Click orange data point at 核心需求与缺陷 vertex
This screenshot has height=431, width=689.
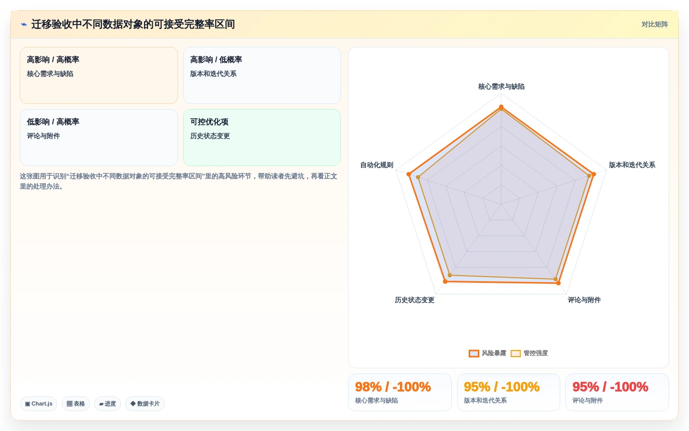pos(501,107)
